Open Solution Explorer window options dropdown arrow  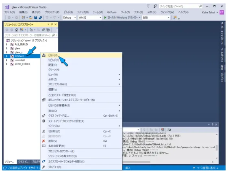[48, 24]
